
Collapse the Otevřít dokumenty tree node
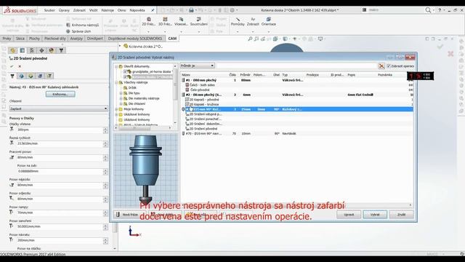click(116, 66)
